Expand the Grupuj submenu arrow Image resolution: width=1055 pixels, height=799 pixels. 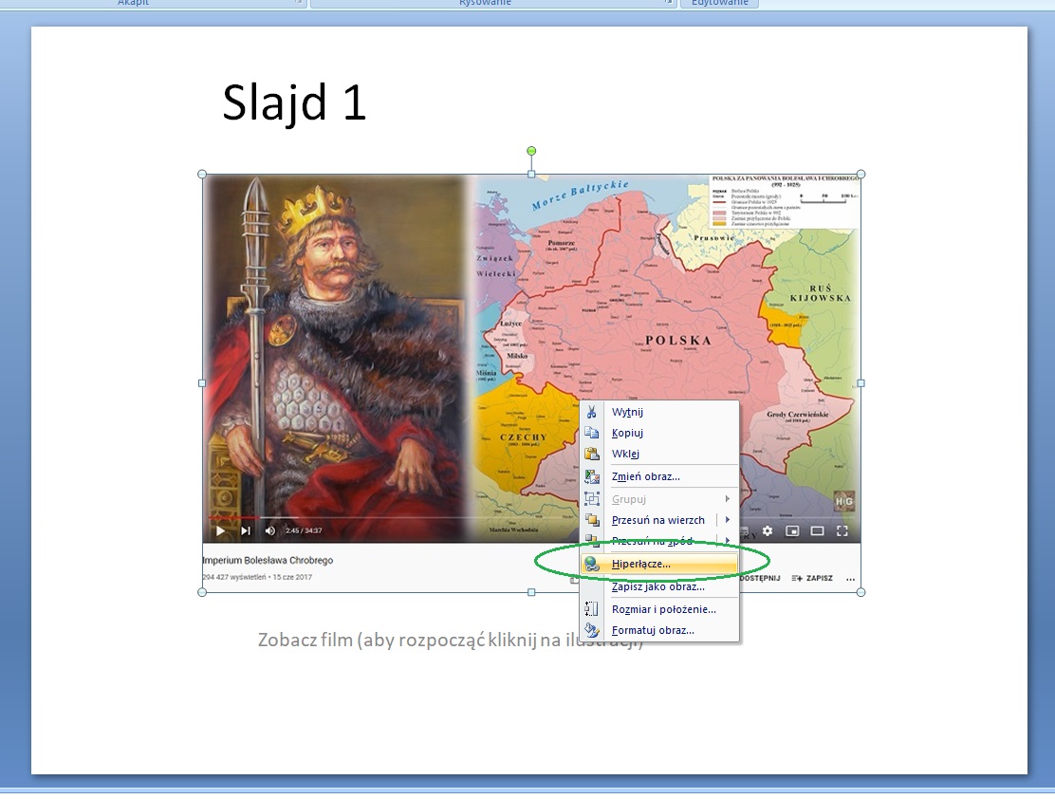[728, 499]
